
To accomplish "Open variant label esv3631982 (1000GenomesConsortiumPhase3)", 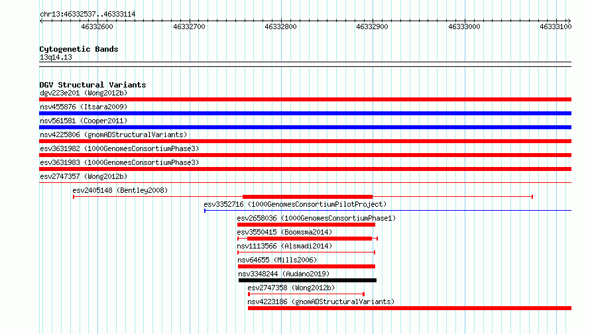I will (x=119, y=148).
